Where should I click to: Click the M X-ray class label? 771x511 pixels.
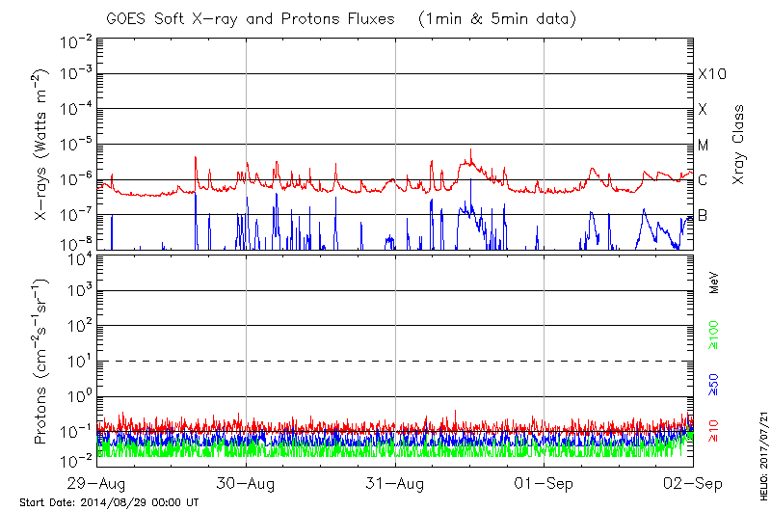(x=704, y=146)
